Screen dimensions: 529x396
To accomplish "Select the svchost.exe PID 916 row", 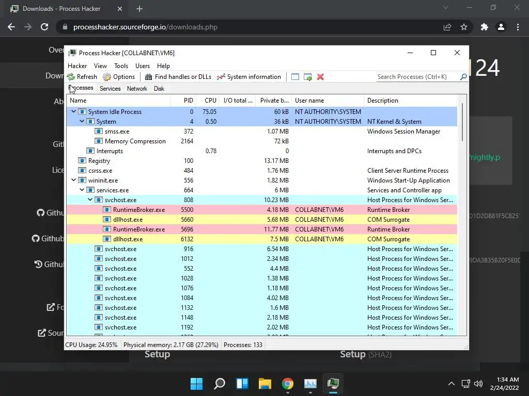I will coord(262,249).
